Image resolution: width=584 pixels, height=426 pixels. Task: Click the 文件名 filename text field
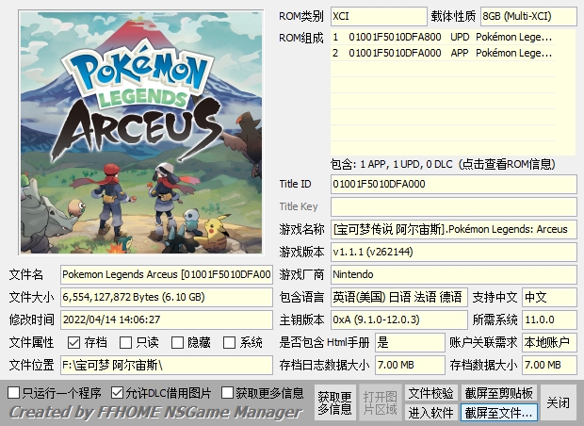pos(166,274)
